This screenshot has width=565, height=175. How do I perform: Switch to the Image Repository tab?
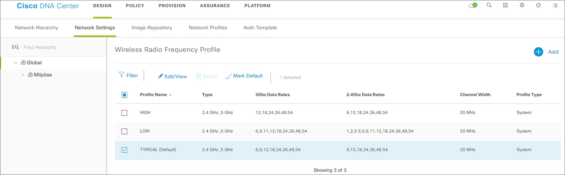tap(152, 28)
